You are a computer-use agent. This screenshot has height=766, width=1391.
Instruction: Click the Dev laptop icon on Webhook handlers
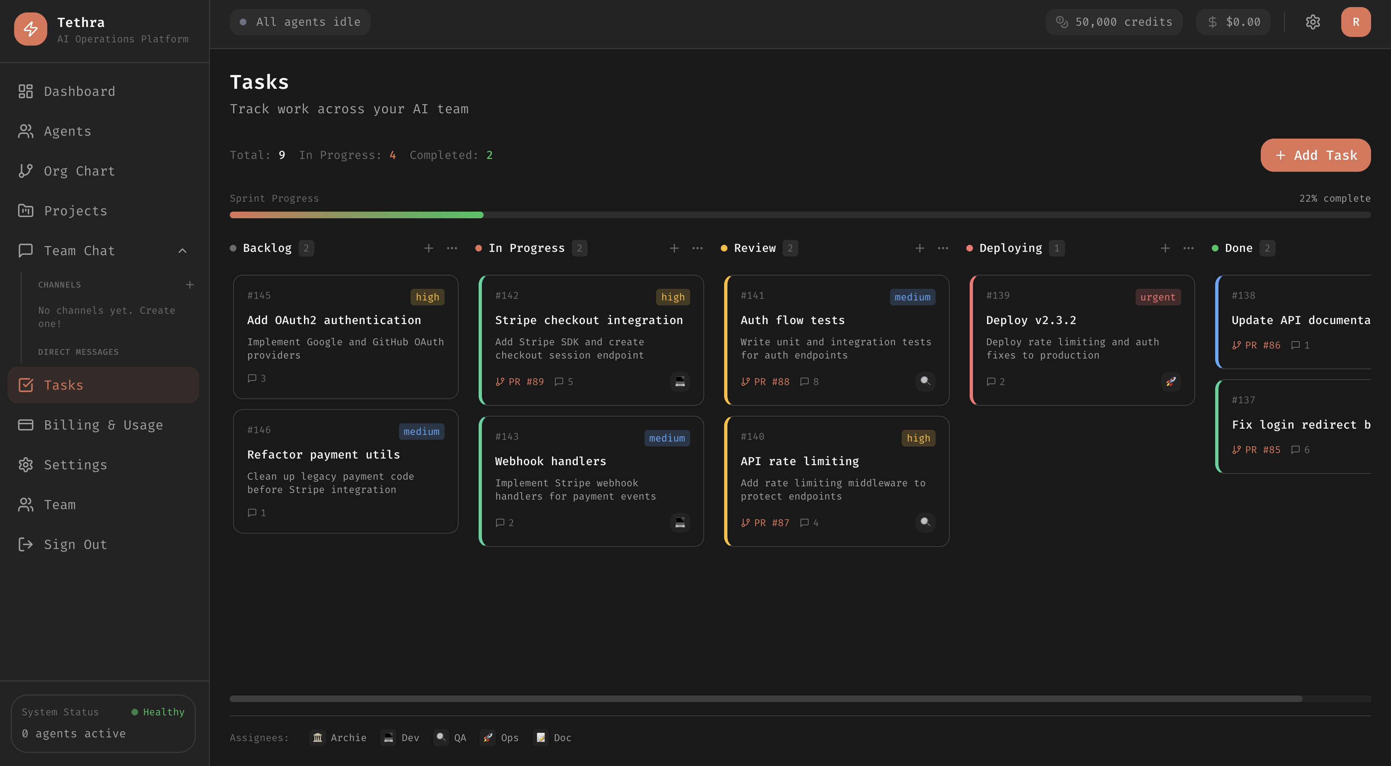[x=680, y=522]
